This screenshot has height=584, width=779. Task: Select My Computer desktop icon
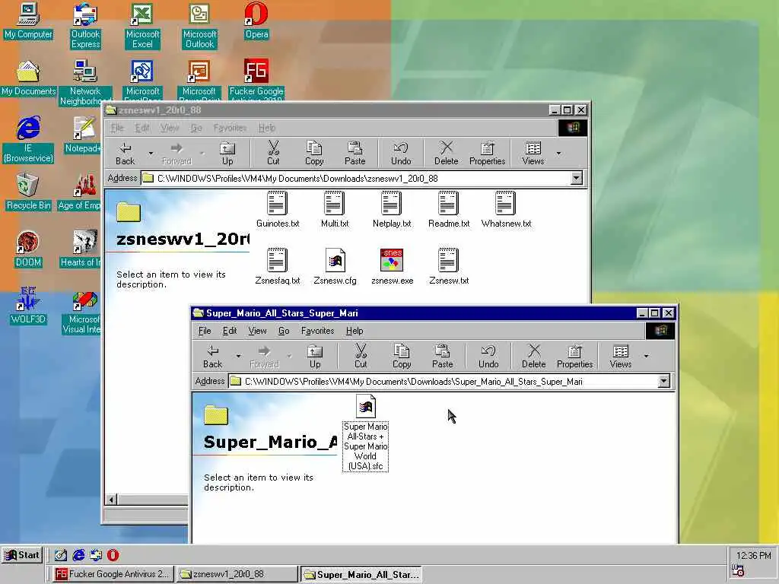28,21
